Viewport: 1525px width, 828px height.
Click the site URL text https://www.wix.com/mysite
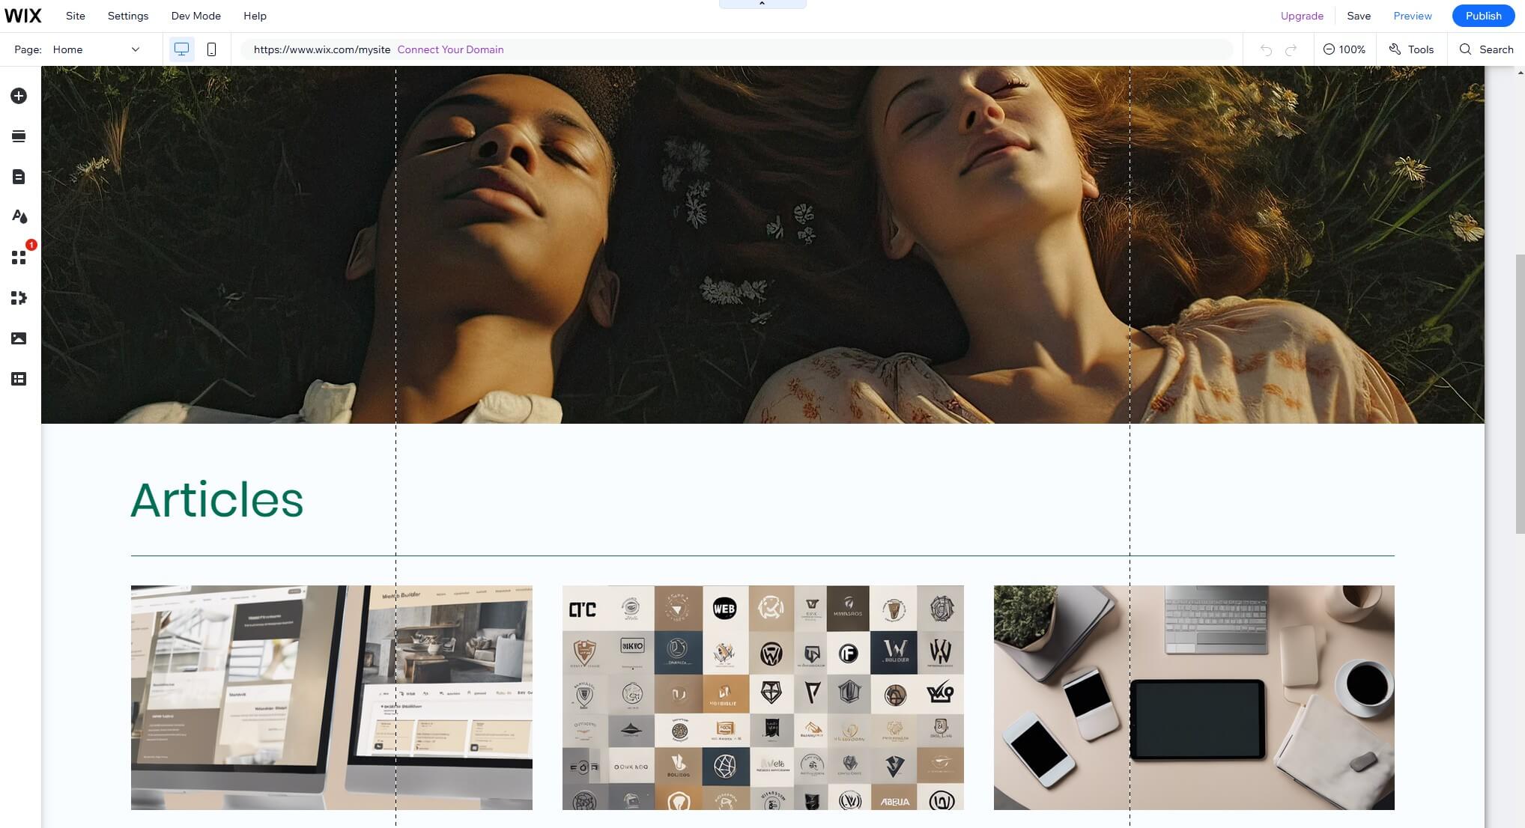[322, 49]
